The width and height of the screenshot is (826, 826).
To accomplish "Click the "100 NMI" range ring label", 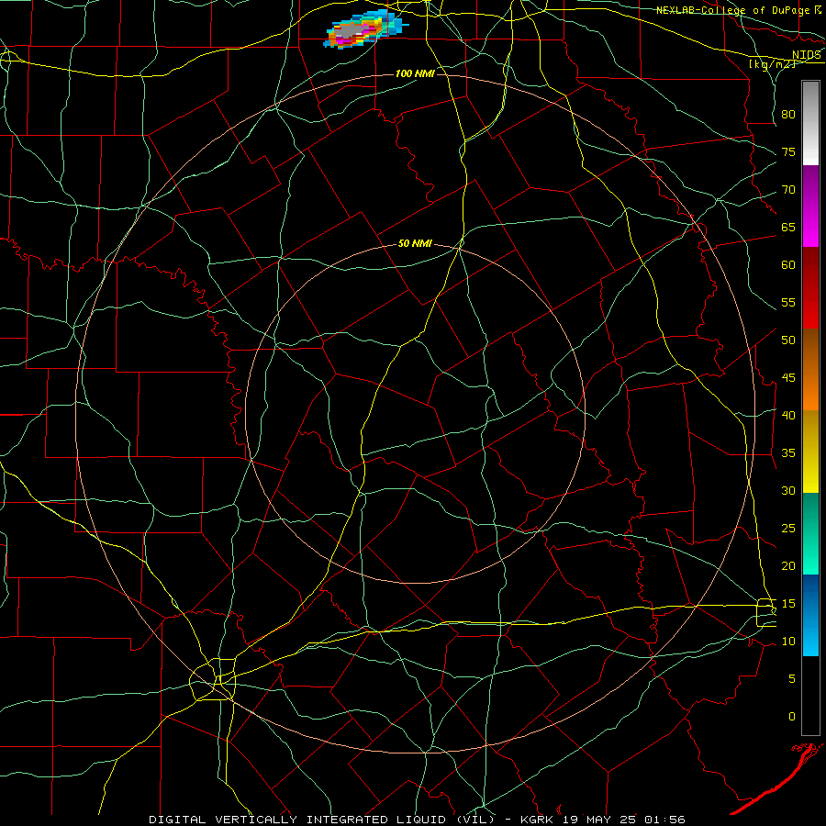I will tap(415, 73).
